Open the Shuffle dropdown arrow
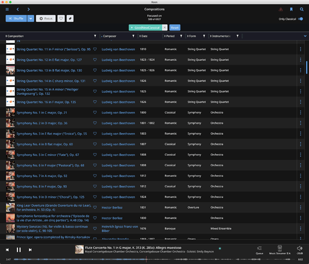Viewport: 309px width, 264px height. point(31,18)
